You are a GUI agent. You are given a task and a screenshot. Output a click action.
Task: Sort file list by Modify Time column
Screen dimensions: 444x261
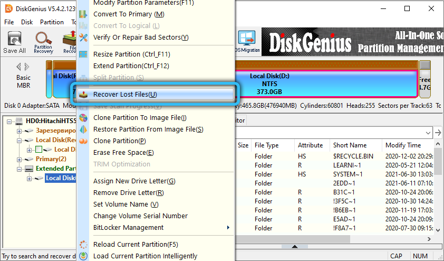(x=403, y=145)
